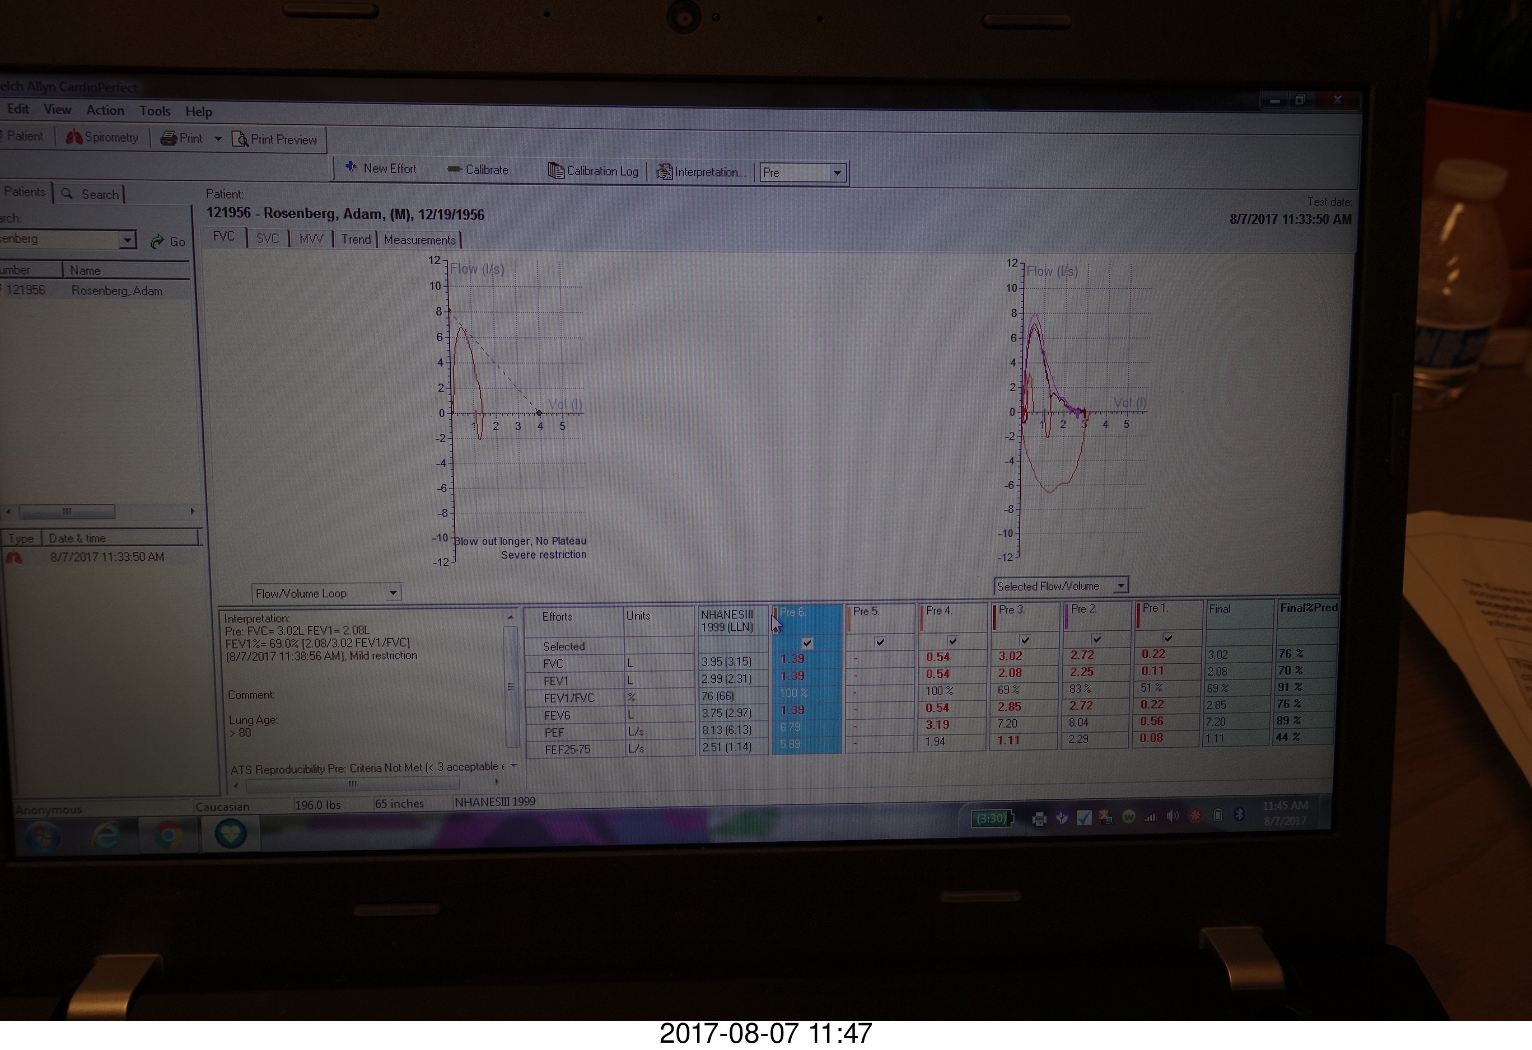Screen dimensions: 1532x1050
Task: Click the Spirometry lungs icon
Action: [x=74, y=137]
